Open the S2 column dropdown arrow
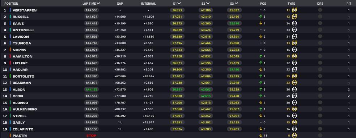This screenshot has width=356, height=138. 208,3
